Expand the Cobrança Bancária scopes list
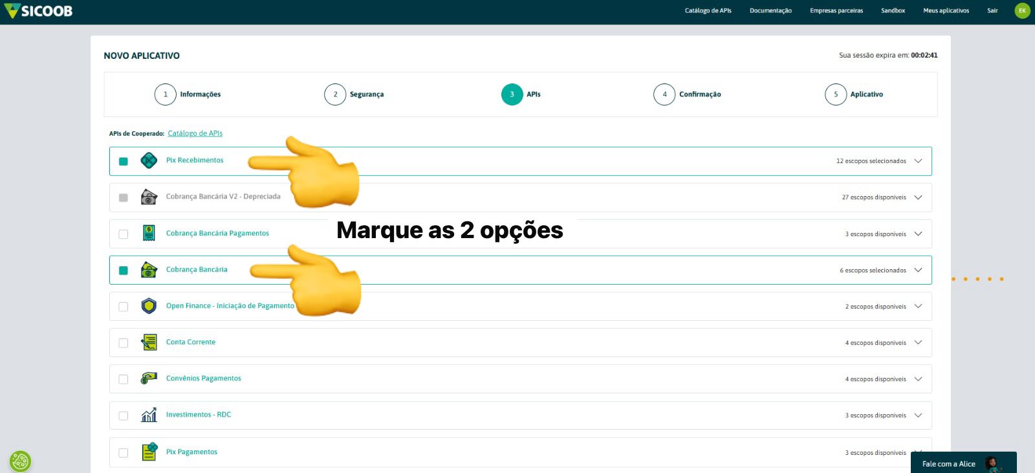Image resolution: width=1035 pixels, height=473 pixels. coord(918,270)
